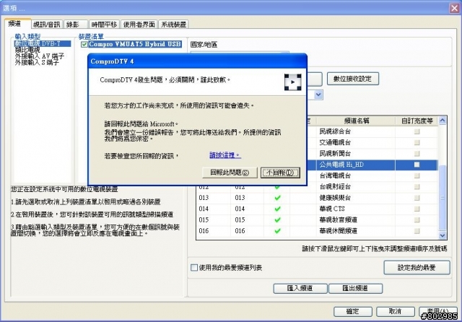Toggle custom brightness checkbox for 健康娛樂台
The width and height of the screenshot is (462, 322).
[x=417, y=198]
